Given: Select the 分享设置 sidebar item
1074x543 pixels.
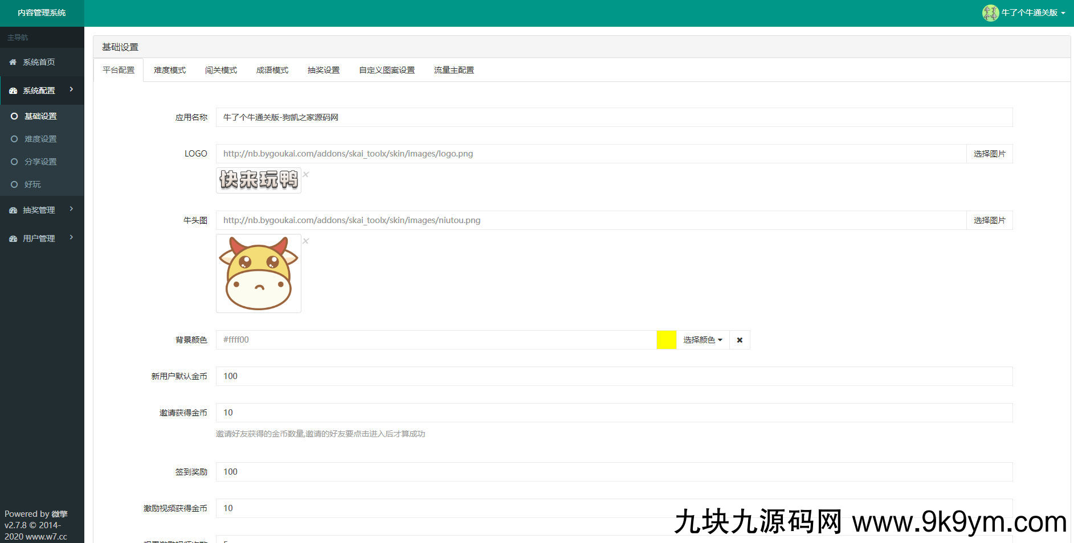Looking at the screenshot, I should 40,162.
